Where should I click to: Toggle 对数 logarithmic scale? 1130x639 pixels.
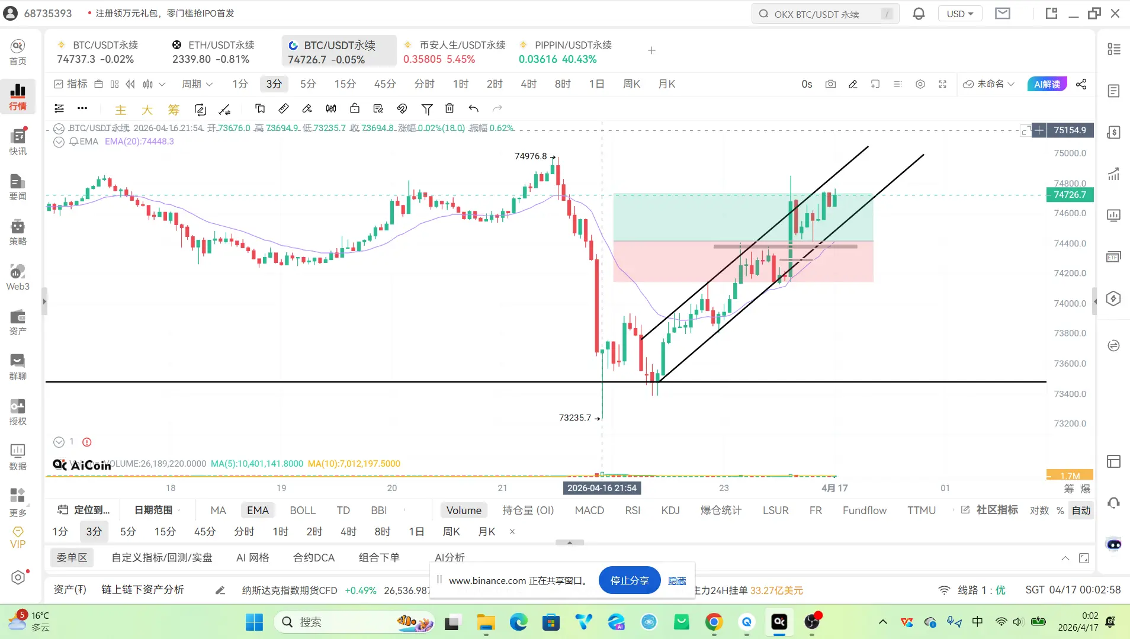(x=1039, y=510)
